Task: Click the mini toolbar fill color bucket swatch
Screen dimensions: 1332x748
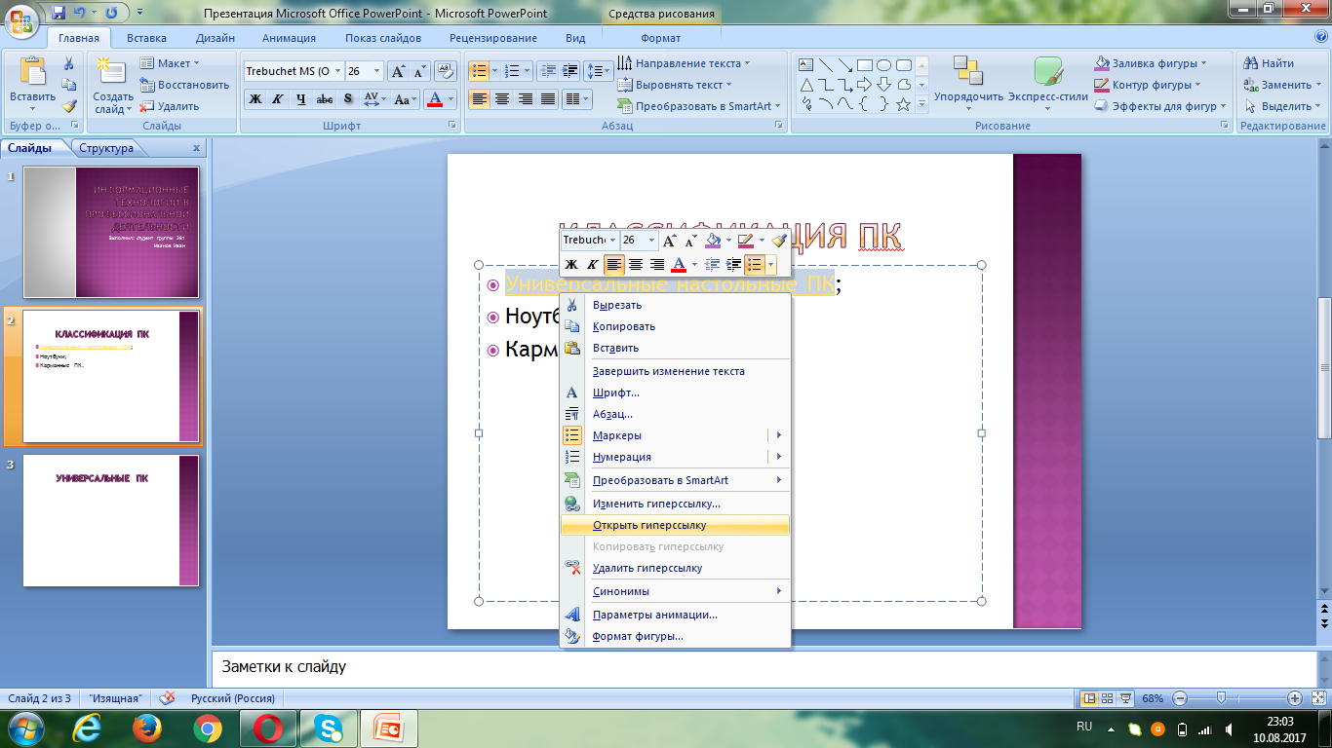Action: [x=713, y=240]
